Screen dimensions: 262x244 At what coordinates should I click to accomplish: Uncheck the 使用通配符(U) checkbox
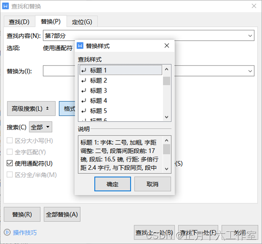(x=10, y=163)
